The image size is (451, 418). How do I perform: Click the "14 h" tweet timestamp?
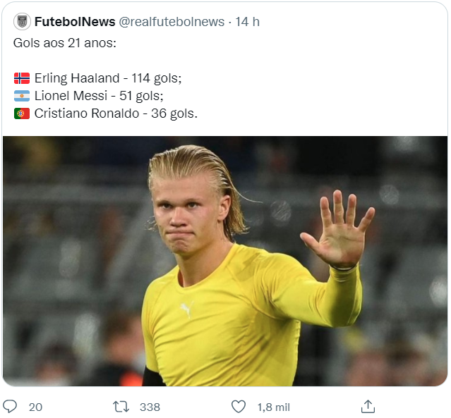click(x=247, y=22)
